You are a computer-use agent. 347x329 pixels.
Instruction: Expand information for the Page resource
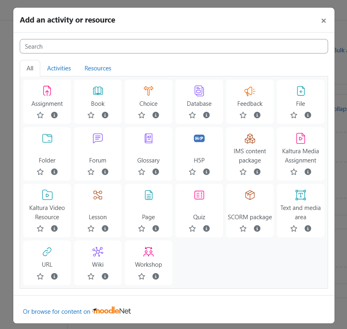[x=156, y=228]
